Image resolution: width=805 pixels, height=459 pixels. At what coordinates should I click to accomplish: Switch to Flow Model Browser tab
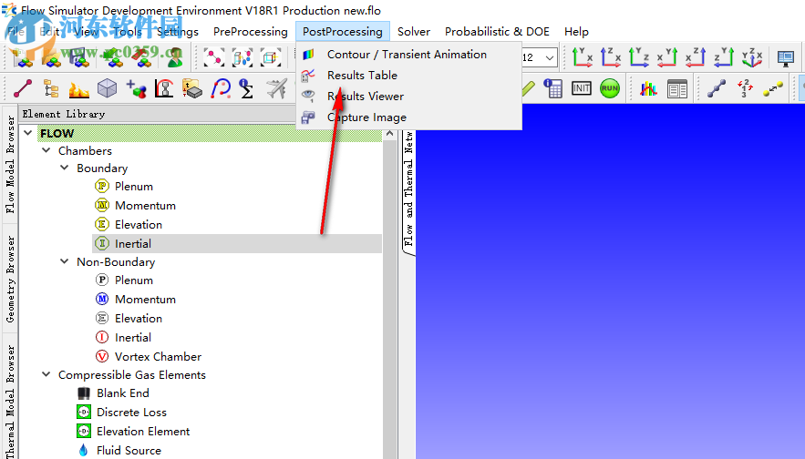pyautogui.click(x=10, y=165)
